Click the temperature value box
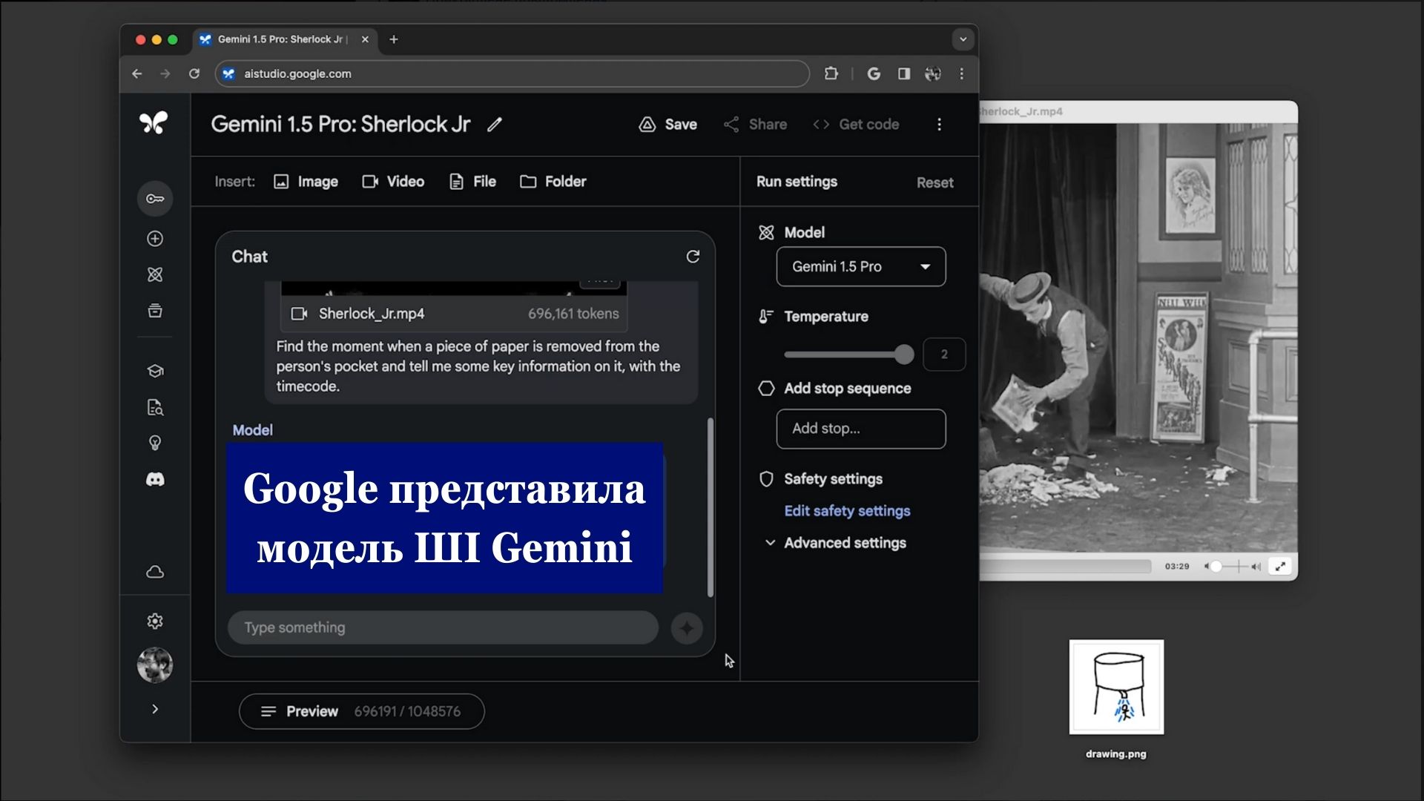 coord(944,355)
